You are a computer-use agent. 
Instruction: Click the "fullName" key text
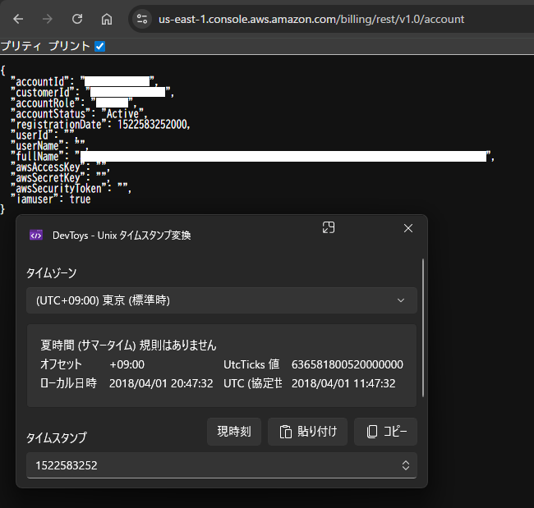pyautogui.click(x=37, y=157)
